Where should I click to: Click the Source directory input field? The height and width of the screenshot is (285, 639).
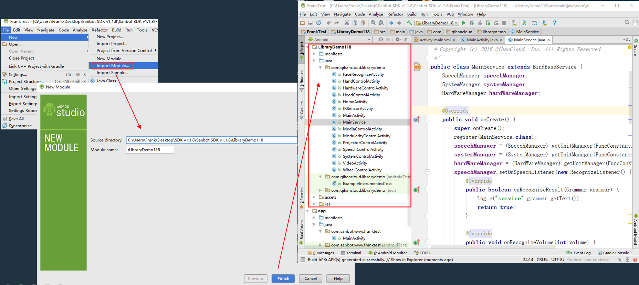(x=212, y=140)
